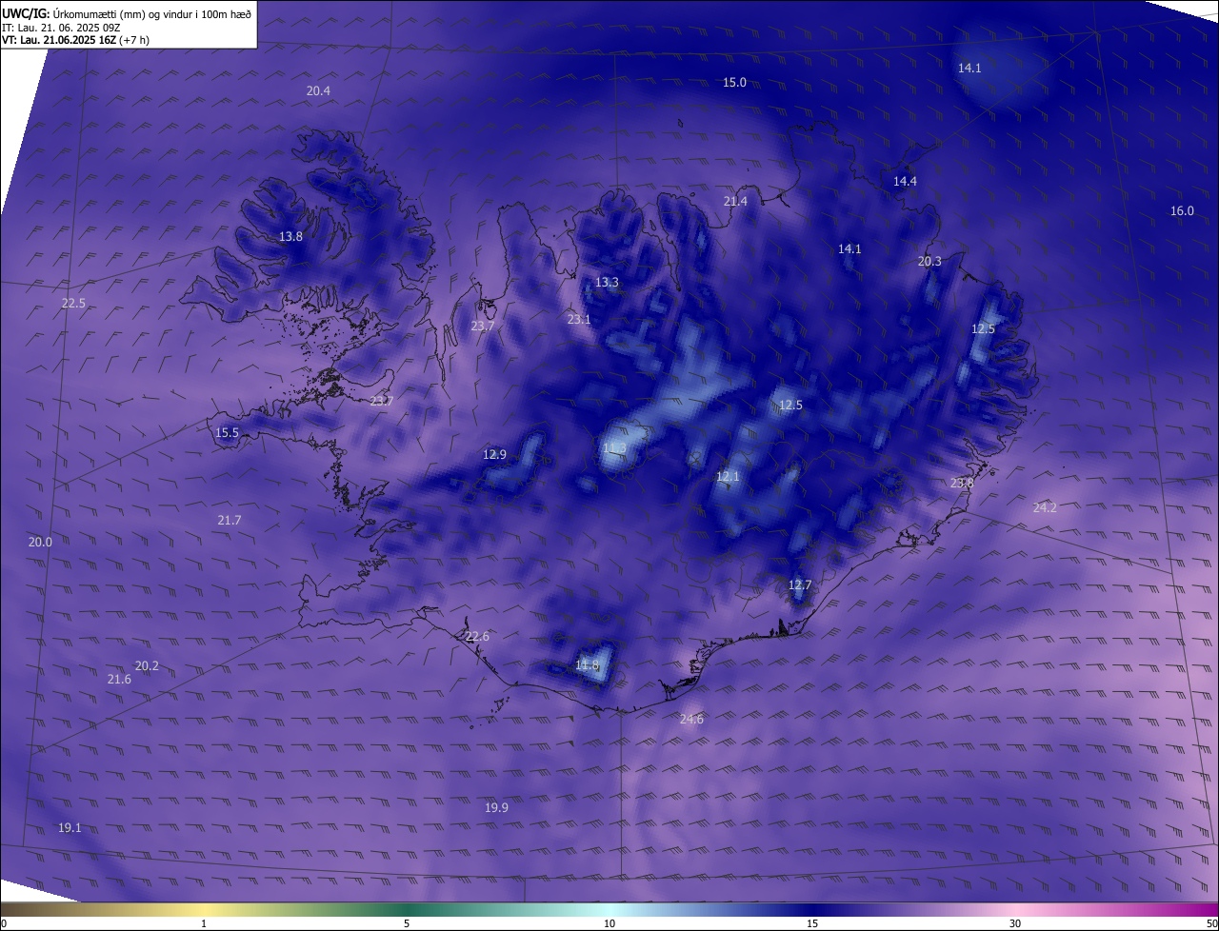Image resolution: width=1219 pixels, height=931 pixels.
Task: Click the 21.6 value label
Action: click(119, 680)
